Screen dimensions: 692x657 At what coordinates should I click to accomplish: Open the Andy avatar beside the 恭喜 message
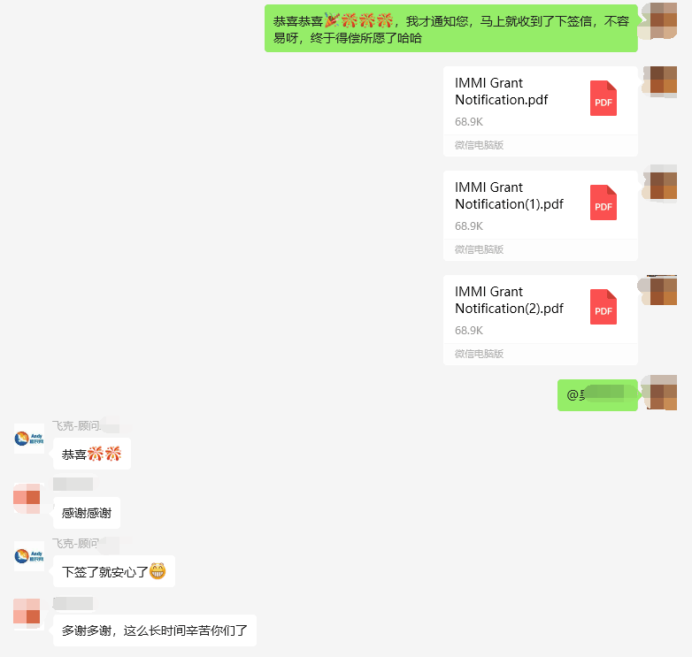29,439
